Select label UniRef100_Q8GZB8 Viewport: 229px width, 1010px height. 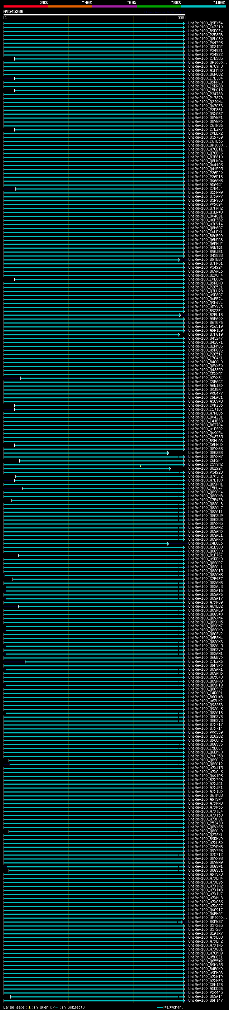click(205, 453)
